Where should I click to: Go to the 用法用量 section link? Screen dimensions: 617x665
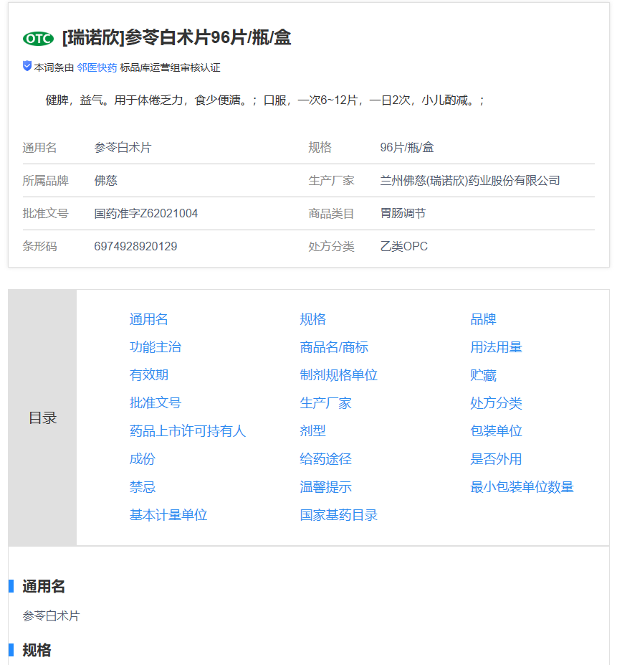click(x=496, y=347)
